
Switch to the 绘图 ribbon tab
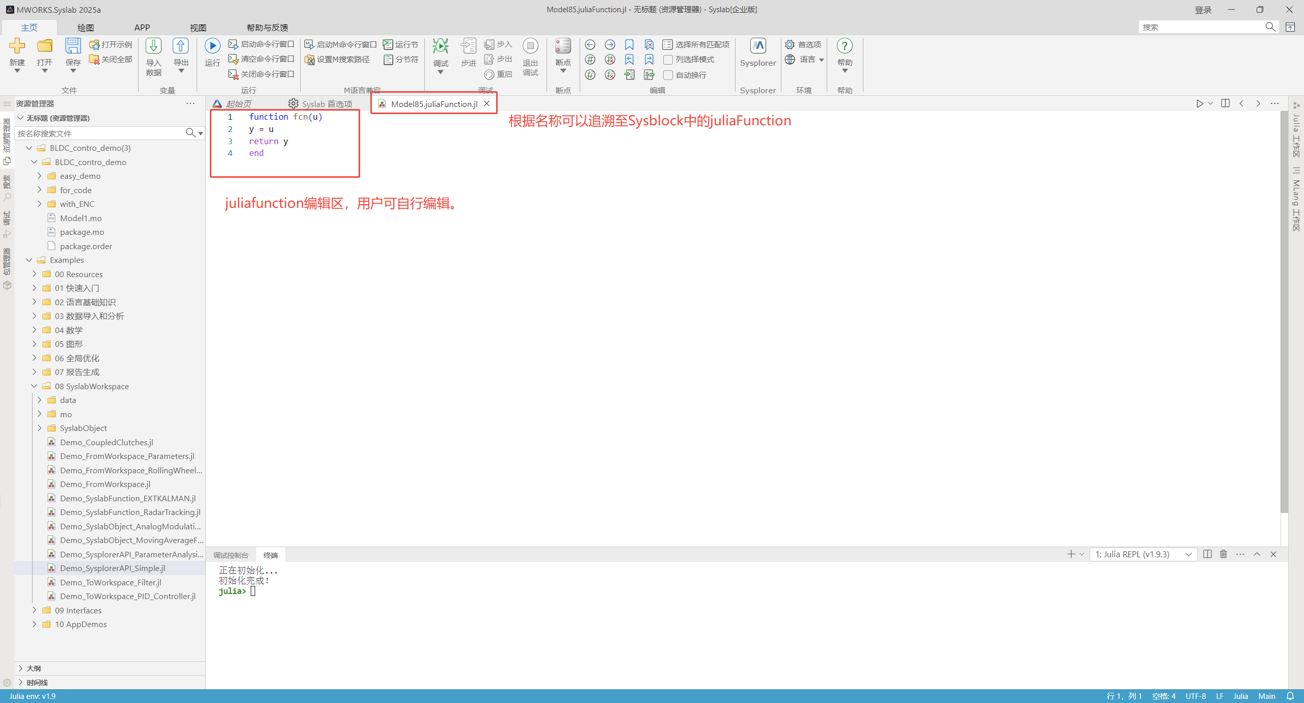(86, 28)
